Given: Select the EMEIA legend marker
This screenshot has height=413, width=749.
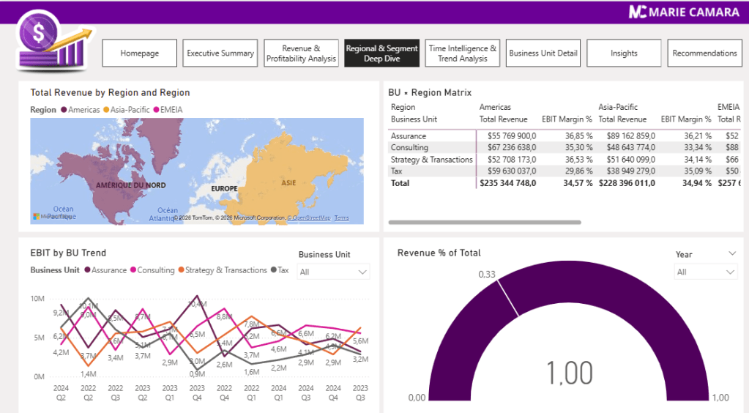Looking at the screenshot, I should coord(156,110).
